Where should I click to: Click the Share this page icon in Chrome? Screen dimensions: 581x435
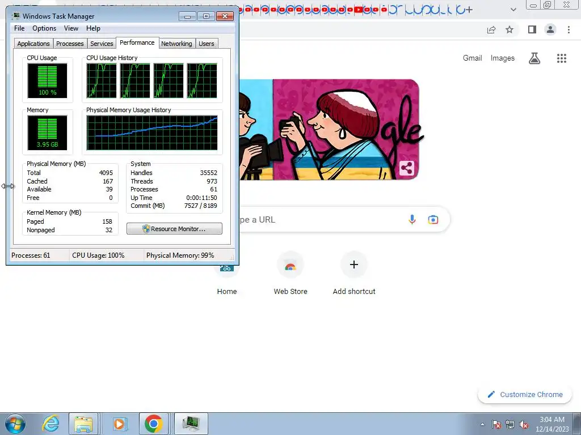pyautogui.click(x=491, y=29)
